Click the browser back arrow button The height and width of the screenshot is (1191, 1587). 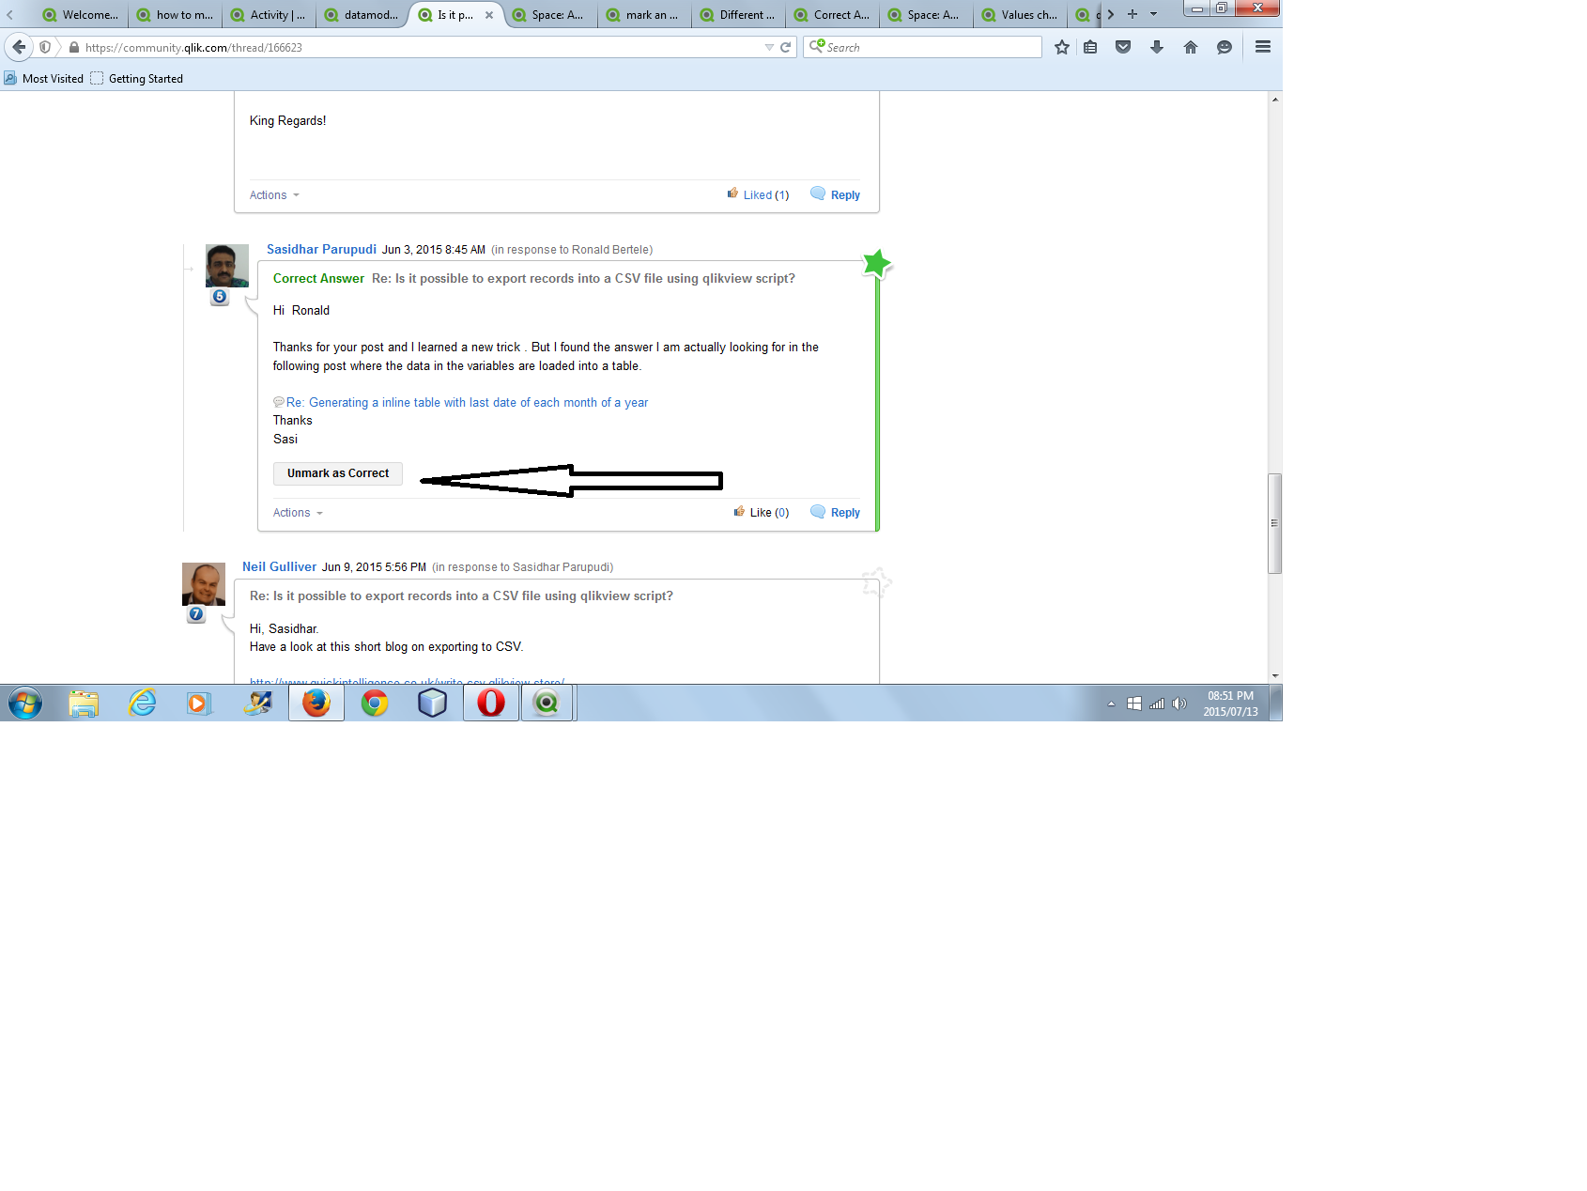[19, 47]
